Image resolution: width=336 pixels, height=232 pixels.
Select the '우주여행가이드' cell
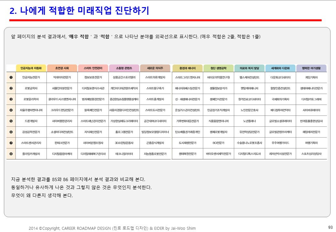(x=280, y=143)
